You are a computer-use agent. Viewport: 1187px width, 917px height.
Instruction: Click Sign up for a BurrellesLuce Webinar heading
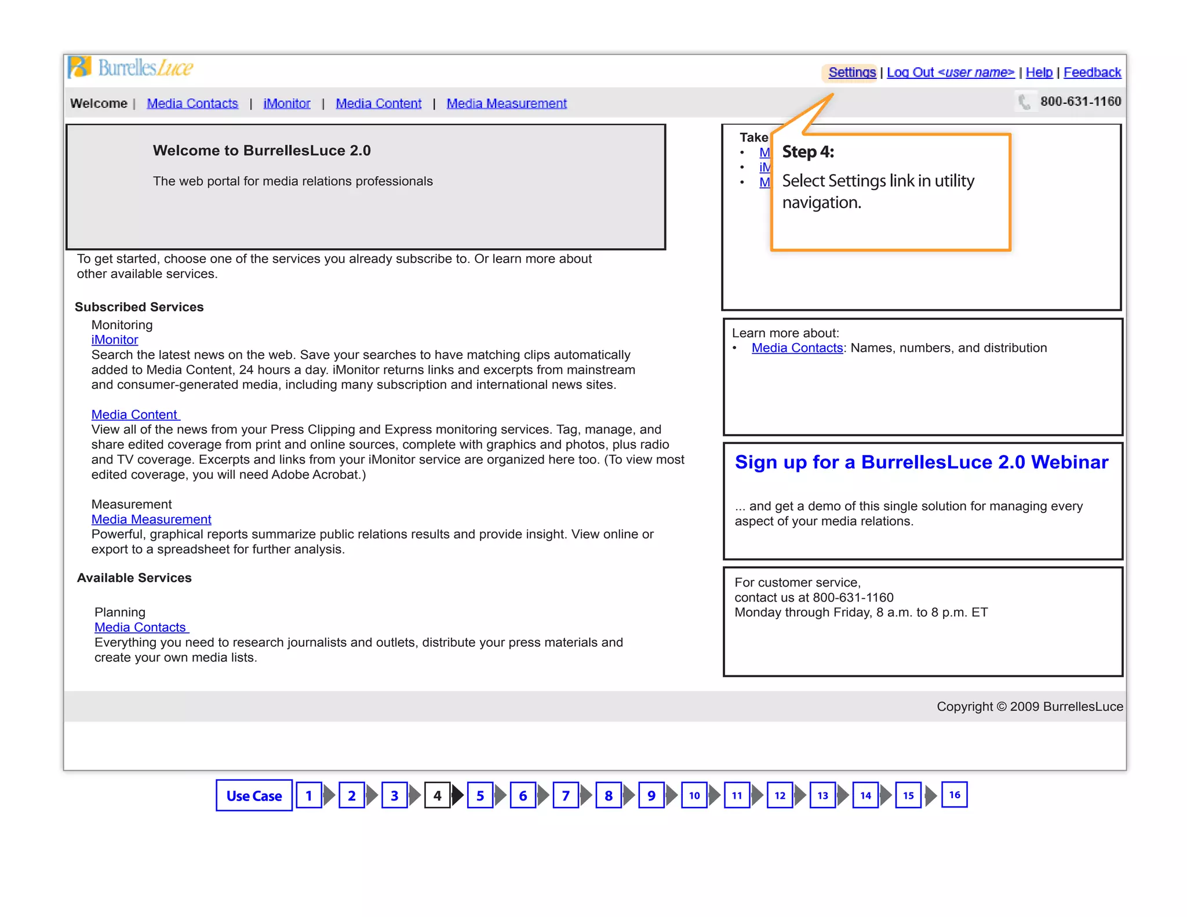(921, 463)
